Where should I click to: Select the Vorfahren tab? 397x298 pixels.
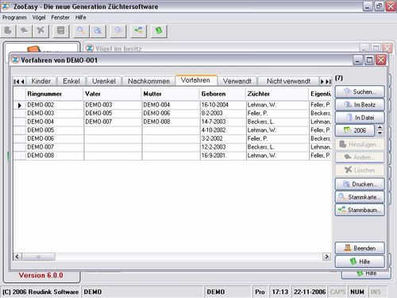195,80
